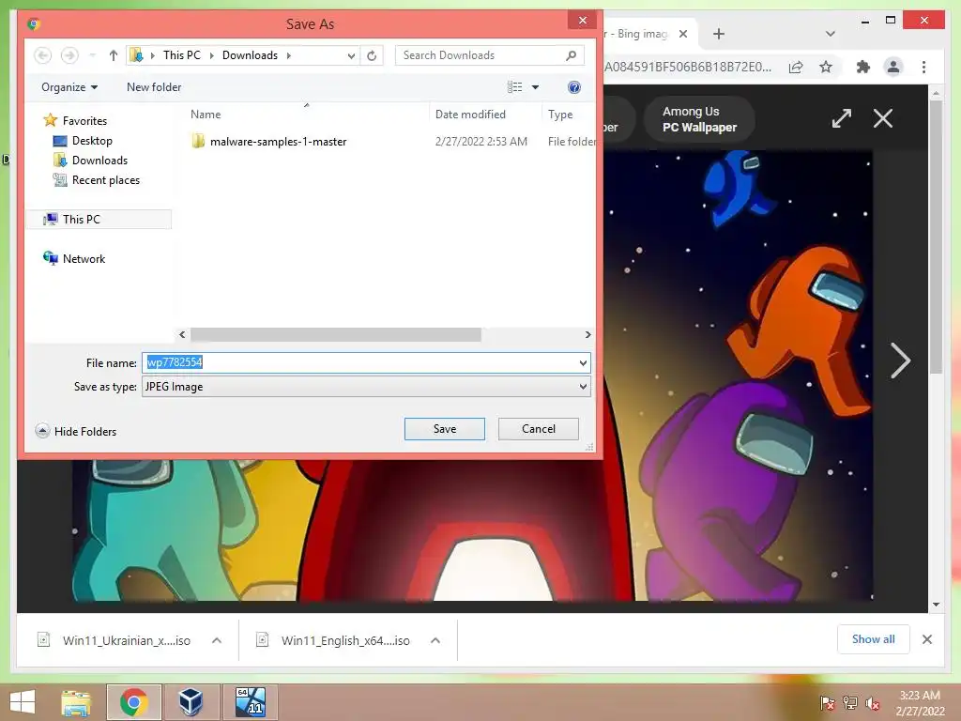This screenshot has width=961, height=721.
Task: Go to next image arrow
Action: pyautogui.click(x=900, y=360)
